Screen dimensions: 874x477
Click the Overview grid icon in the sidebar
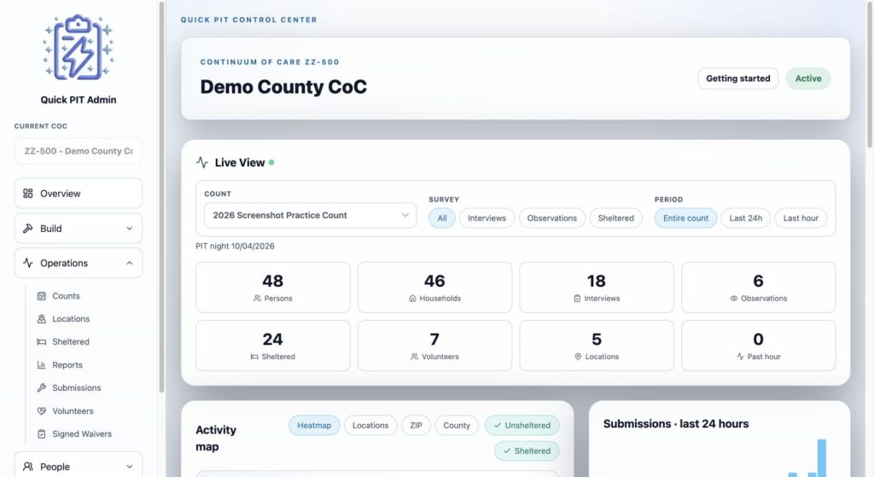coord(28,194)
